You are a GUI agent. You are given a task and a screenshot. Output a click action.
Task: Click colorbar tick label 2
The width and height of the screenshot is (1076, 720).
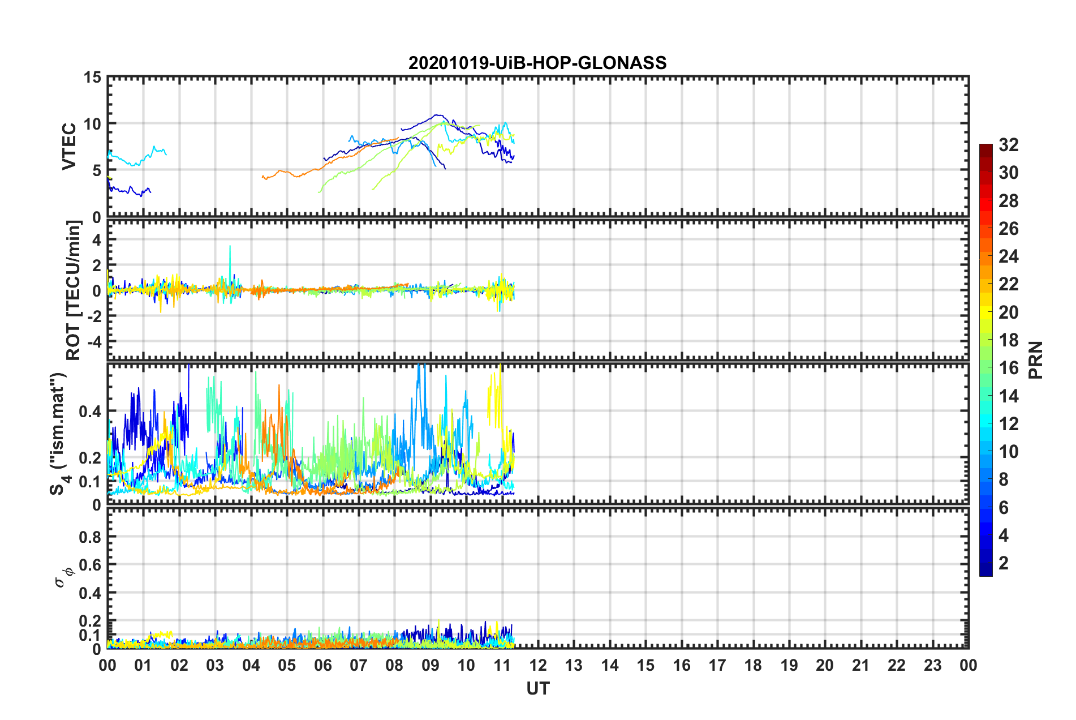tap(1004, 563)
